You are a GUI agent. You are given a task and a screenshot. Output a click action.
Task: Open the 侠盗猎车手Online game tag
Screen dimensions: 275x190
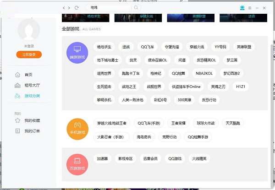[186, 87]
